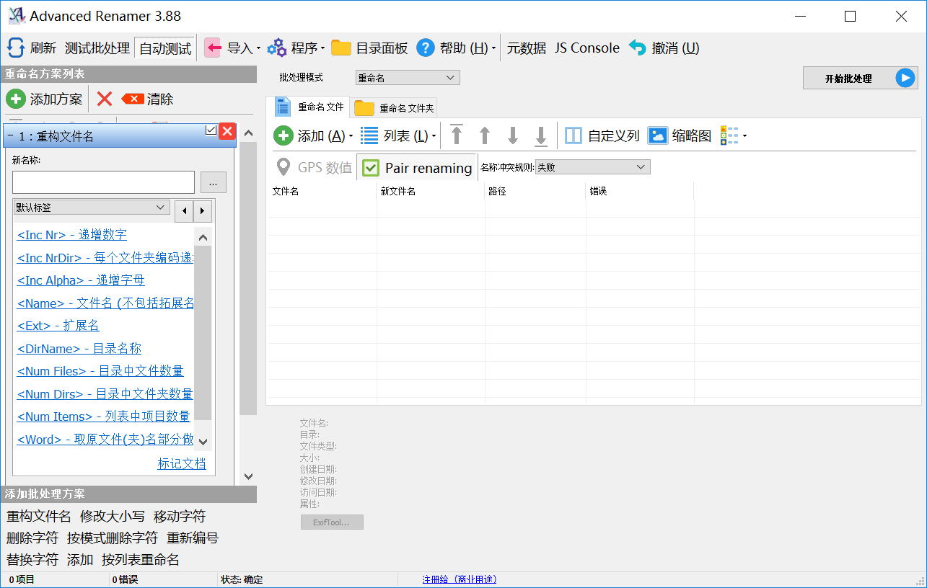Screen dimensions: 927x588
Task: Click the move-to-top arrow icon
Action: 457,135
